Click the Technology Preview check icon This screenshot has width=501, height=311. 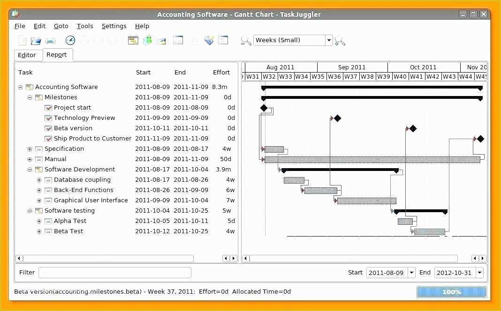pyautogui.click(x=48, y=118)
